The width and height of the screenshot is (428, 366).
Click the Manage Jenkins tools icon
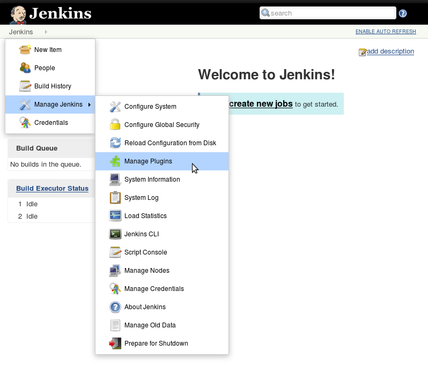25,104
